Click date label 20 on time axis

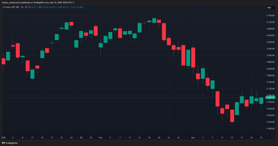click(x=159, y=138)
